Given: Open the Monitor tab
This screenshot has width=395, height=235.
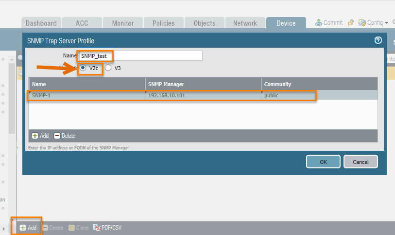Looking at the screenshot, I should tap(123, 23).
